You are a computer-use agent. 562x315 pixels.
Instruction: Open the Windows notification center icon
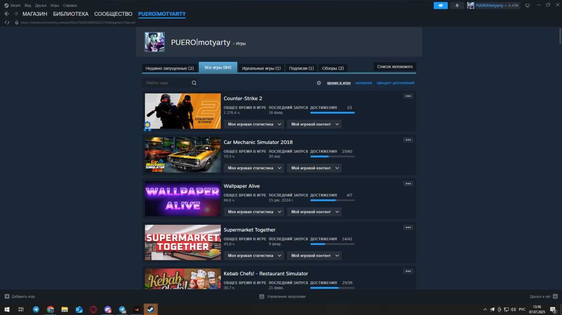553,309
